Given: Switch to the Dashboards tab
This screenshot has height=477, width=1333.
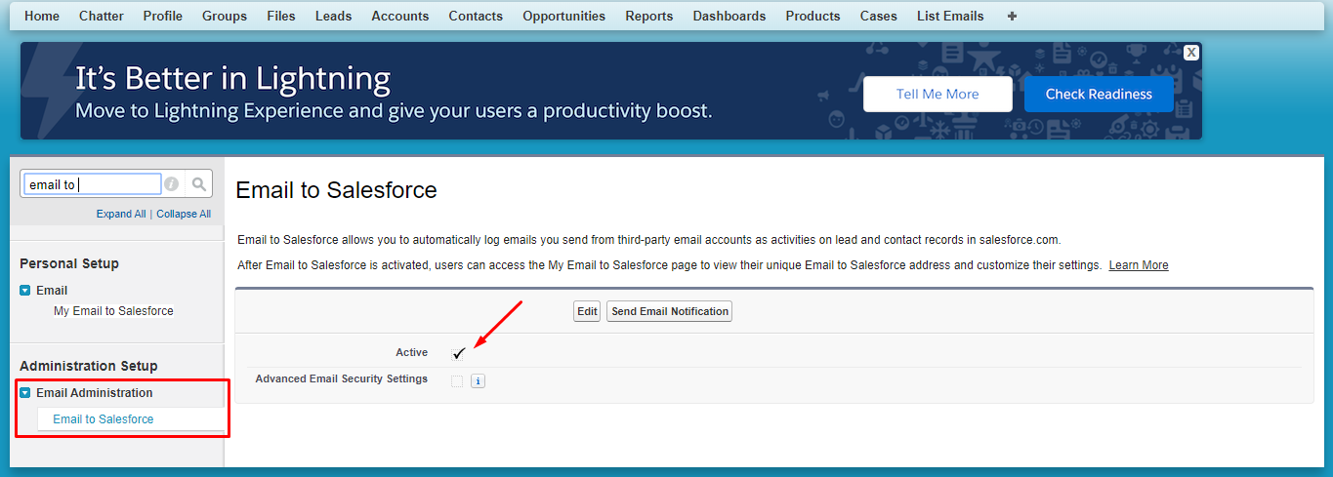Looking at the screenshot, I should click(x=729, y=16).
